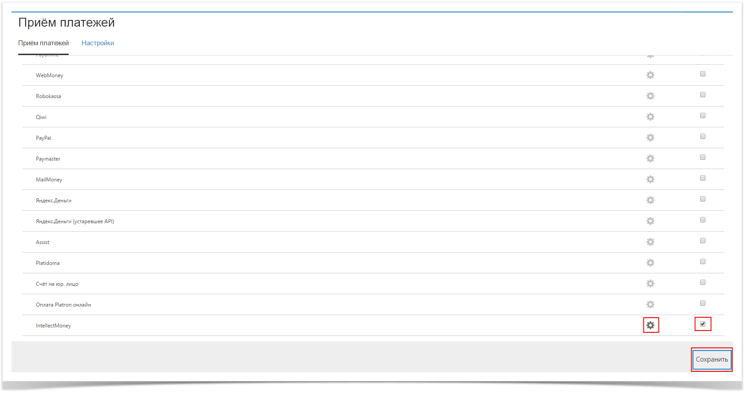
Task: Enable the Qiwi checkbox
Action: (703, 115)
